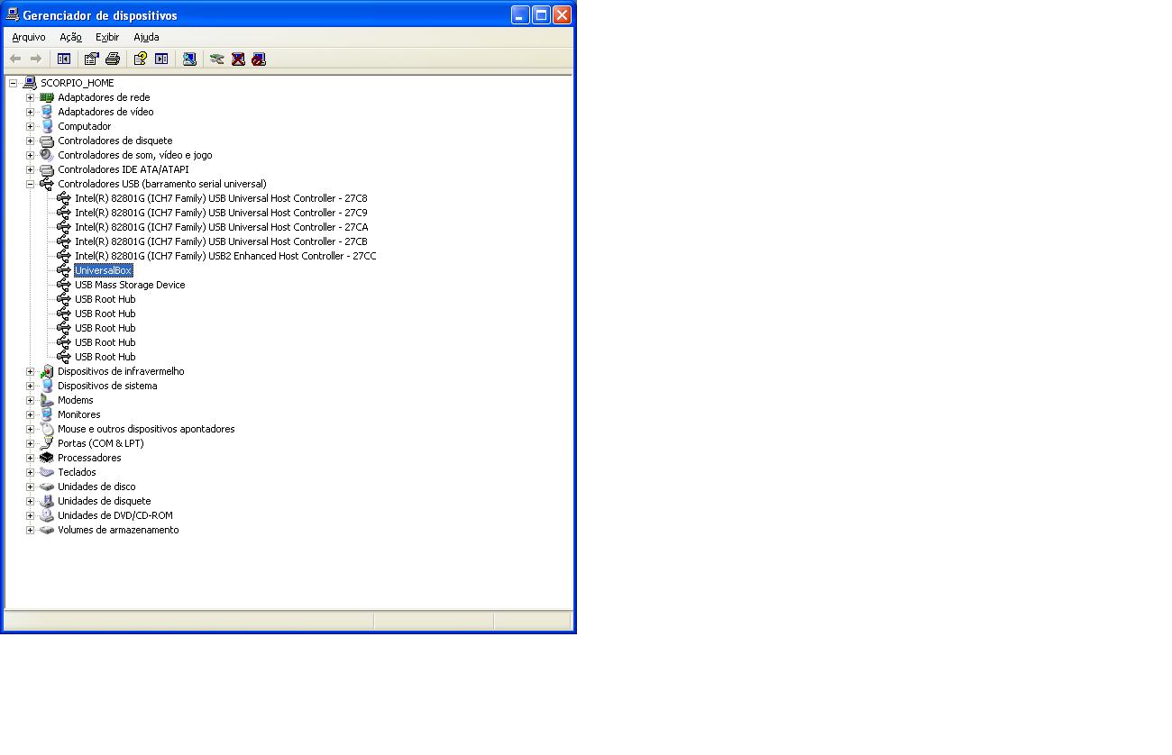Open the Ação menu
Viewport: 1172px width, 755px height.
tap(70, 37)
